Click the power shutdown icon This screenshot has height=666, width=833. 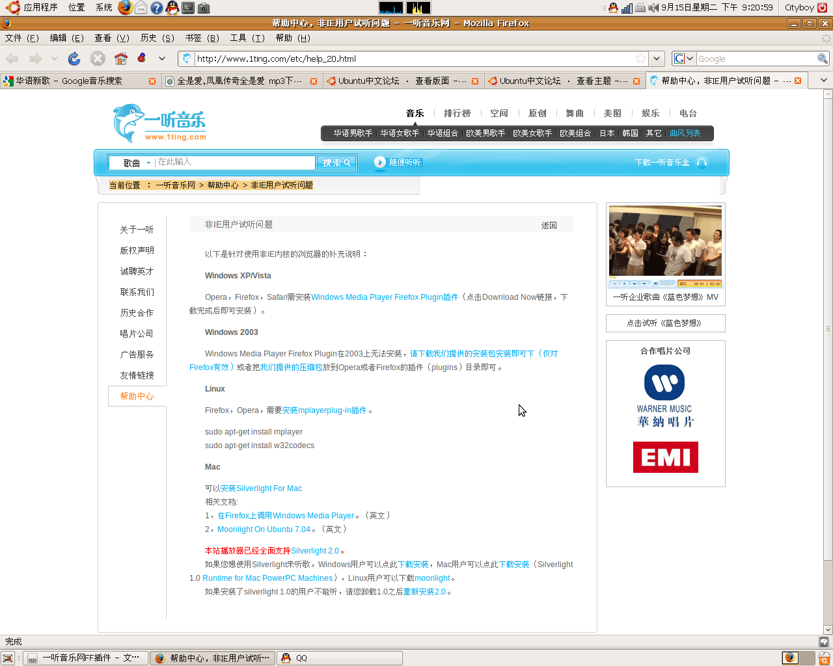click(x=823, y=8)
